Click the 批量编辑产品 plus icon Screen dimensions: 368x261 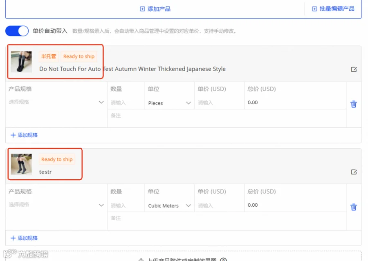(314, 9)
